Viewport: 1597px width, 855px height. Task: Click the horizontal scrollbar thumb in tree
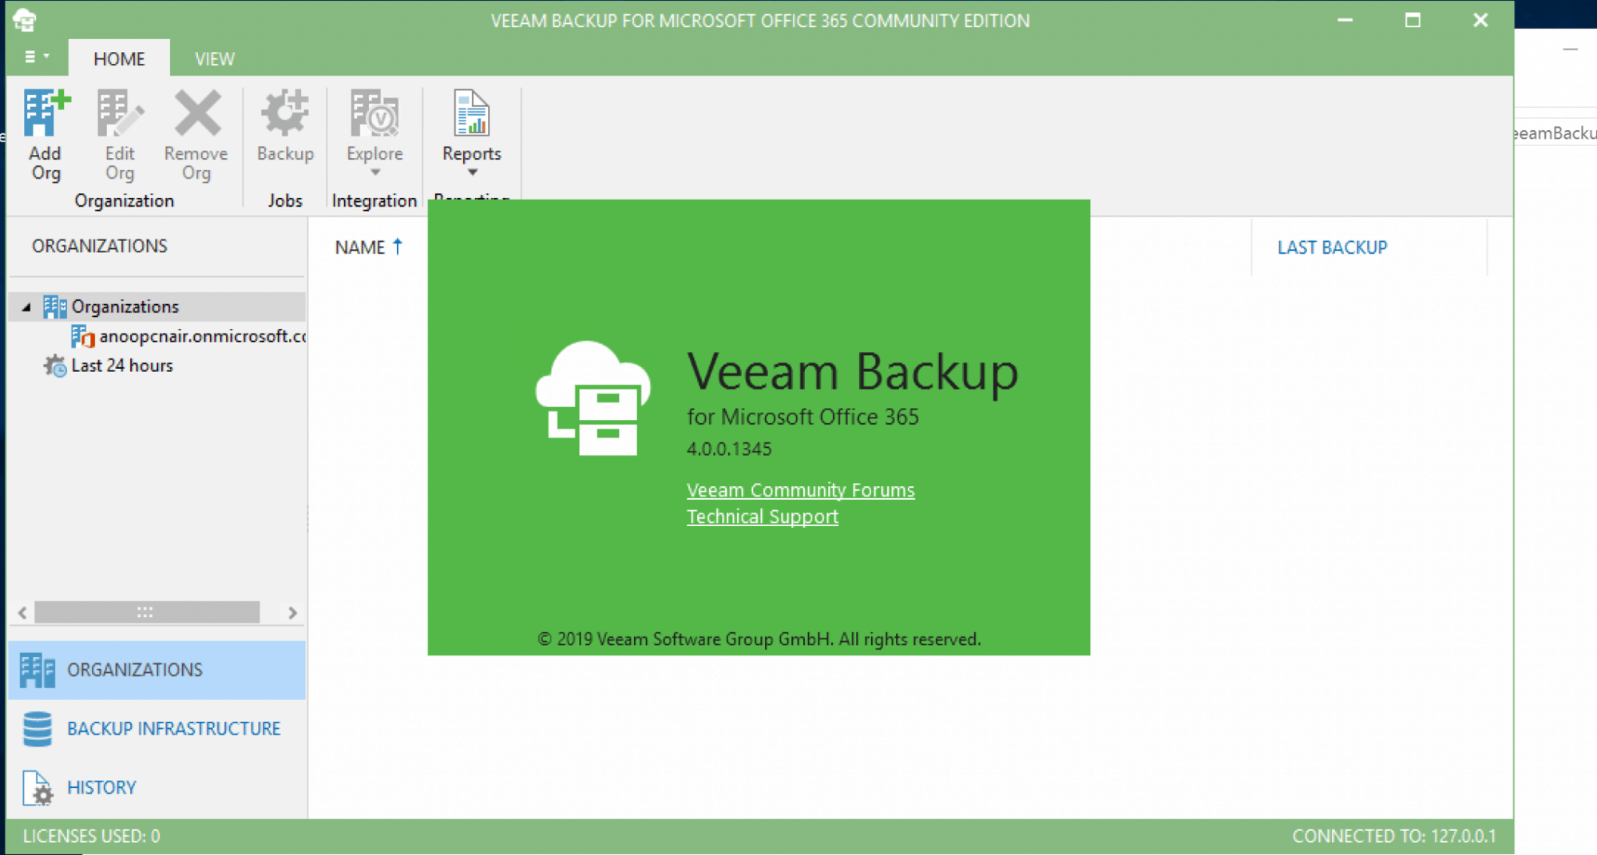pos(147,612)
